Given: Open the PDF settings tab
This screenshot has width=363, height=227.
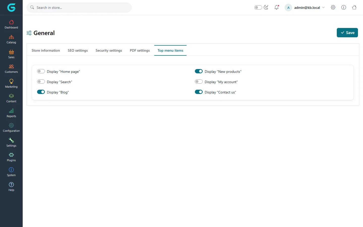Looking at the screenshot, I should point(140,50).
